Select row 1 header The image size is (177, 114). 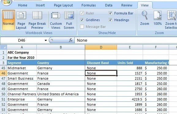click(3, 52)
